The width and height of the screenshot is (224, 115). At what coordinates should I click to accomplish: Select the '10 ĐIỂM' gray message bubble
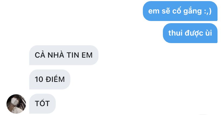50,79
